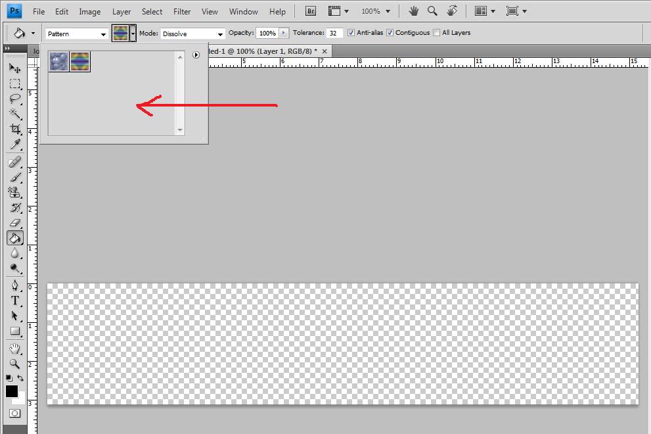The width and height of the screenshot is (651, 434).
Task: Select the Path Selection tool
Action: [14, 316]
